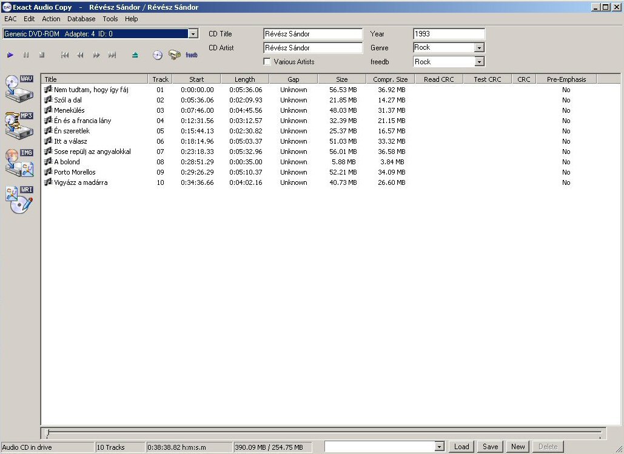Screen dimensions: 624x454
Task: Click the playback position slider handle
Action: (x=48, y=433)
